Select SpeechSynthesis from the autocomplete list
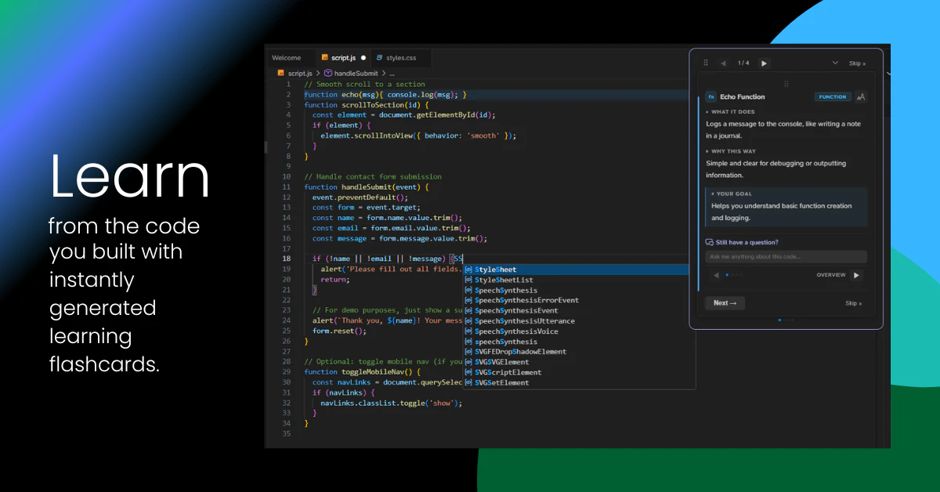The width and height of the screenshot is (940, 492). click(x=506, y=290)
